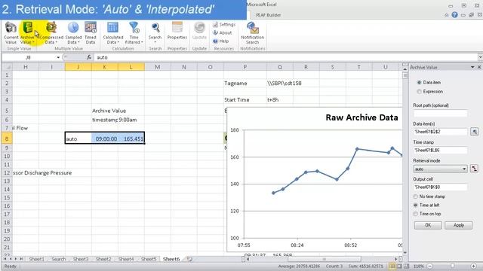The image size is (483, 271).
Task: Click the OK button in Archive Value pane
Action: [428, 225]
